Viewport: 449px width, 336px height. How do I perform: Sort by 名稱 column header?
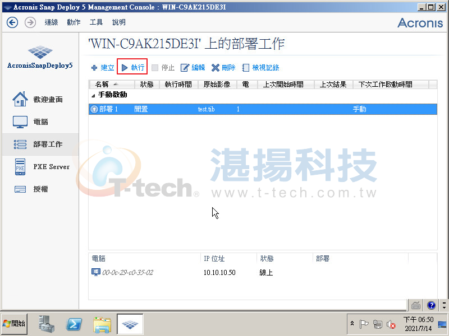111,85
